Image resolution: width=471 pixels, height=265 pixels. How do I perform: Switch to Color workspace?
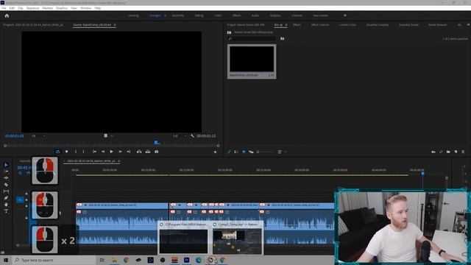click(x=218, y=15)
